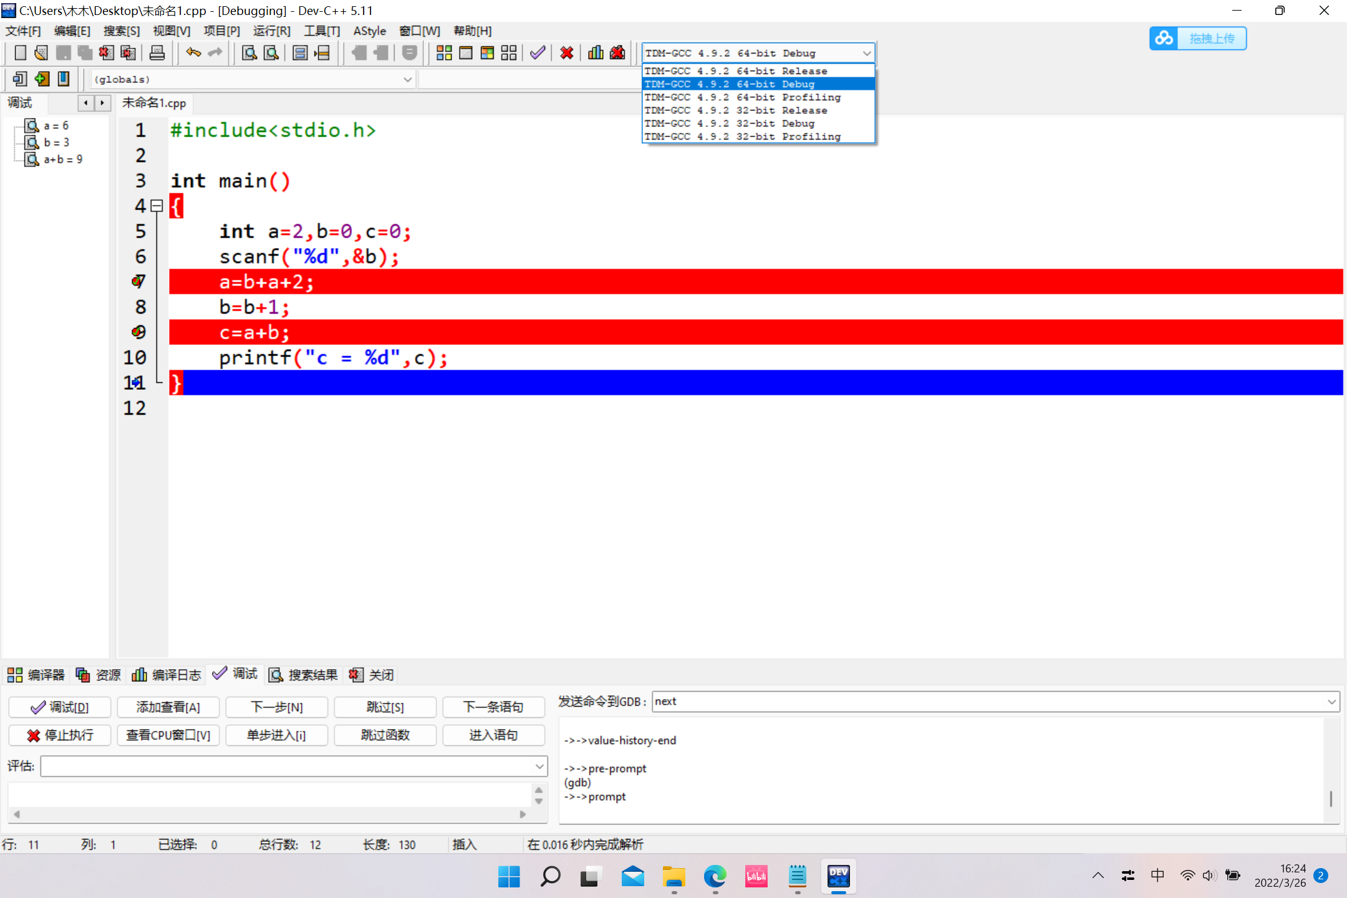The height and width of the screenshot is (898, 1347).
Task: Select the watch entry a+b = 9
Action: [x=62, y=159]
